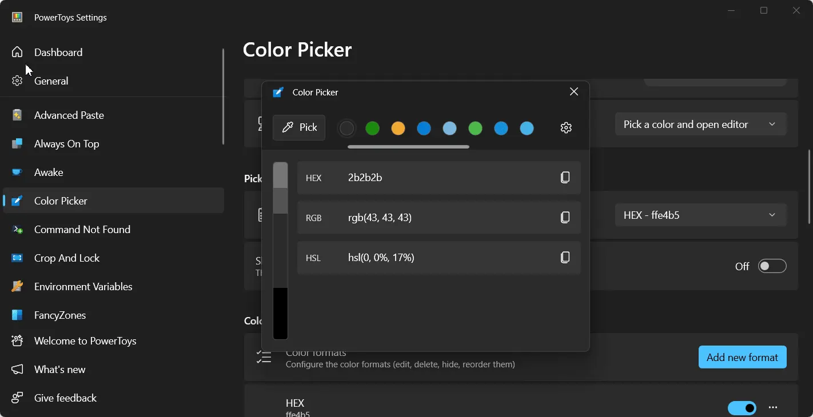Click the settings page scrollbar
The height and width of the screenshot is (417, 813).
810,187
